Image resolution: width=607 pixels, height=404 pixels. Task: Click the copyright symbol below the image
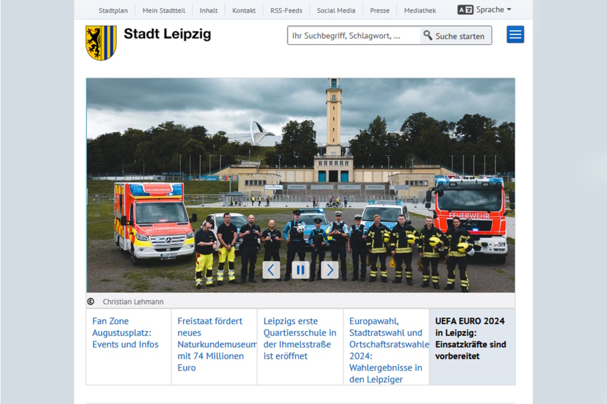click(x=91, y=301)
